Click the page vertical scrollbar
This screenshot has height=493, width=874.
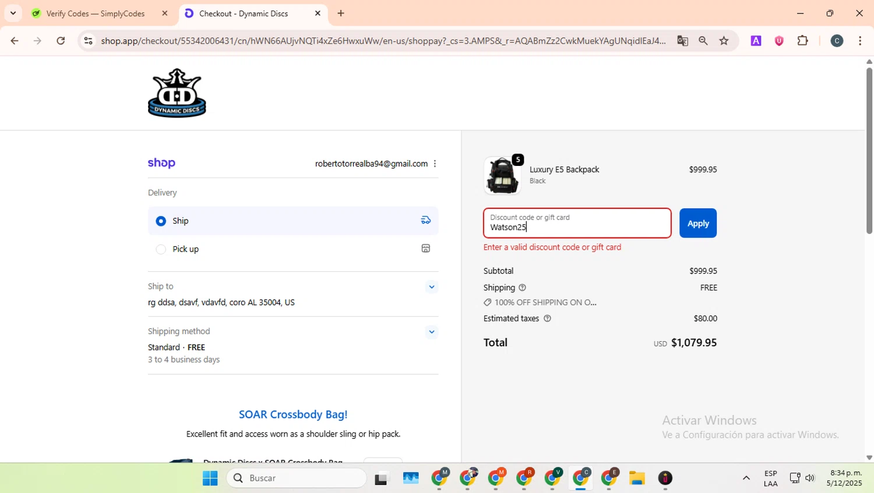point(869,151)
